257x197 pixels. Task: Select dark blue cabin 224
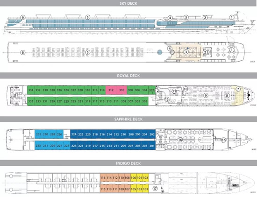pos(74,134)
